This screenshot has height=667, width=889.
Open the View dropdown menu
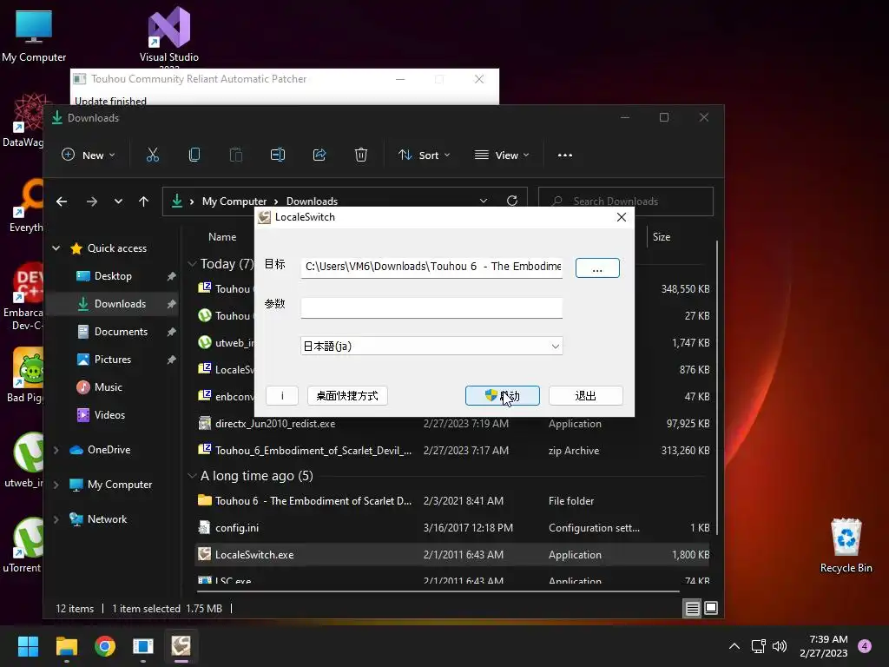pyautogui.click(x=502, y=155)
